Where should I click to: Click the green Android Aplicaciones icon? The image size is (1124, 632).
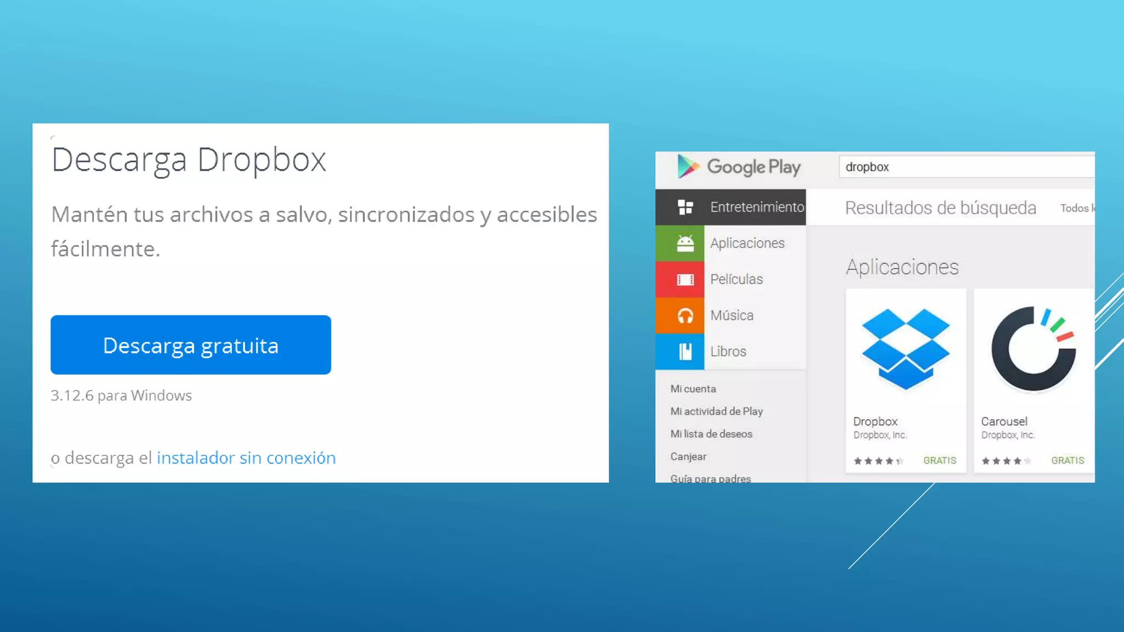pyautogui.click(x=685, y=243)
